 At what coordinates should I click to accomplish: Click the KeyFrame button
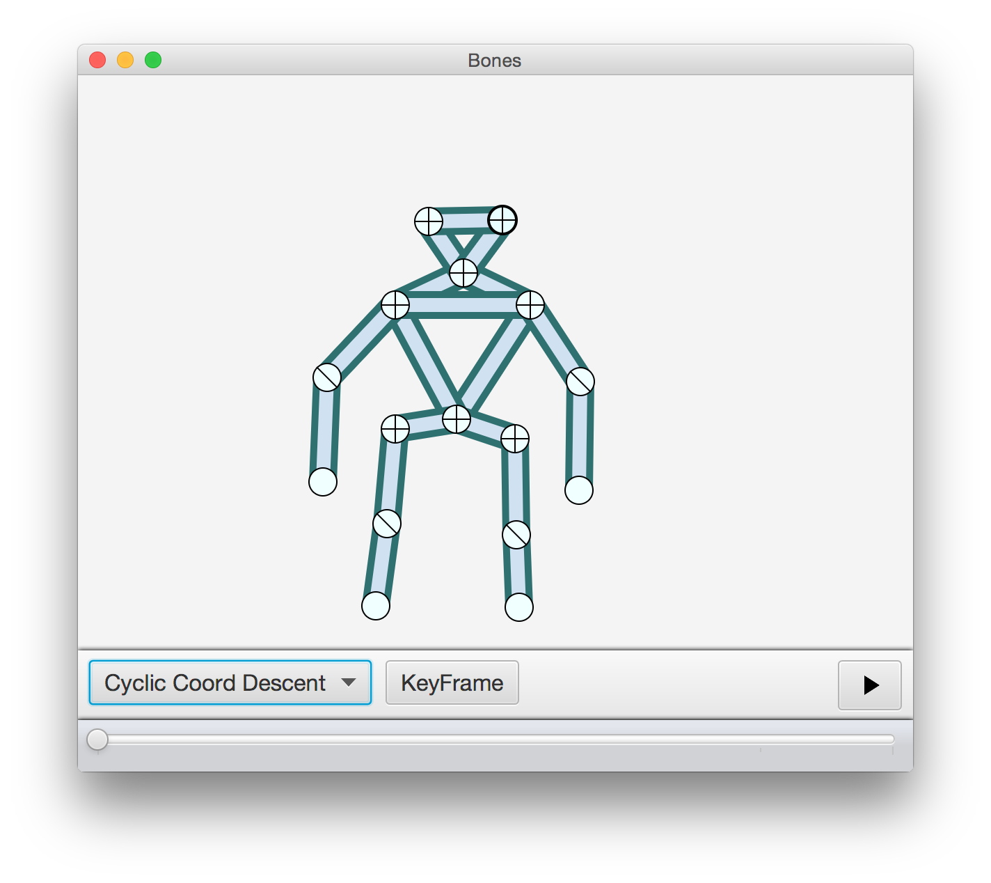tap(452, 682)
